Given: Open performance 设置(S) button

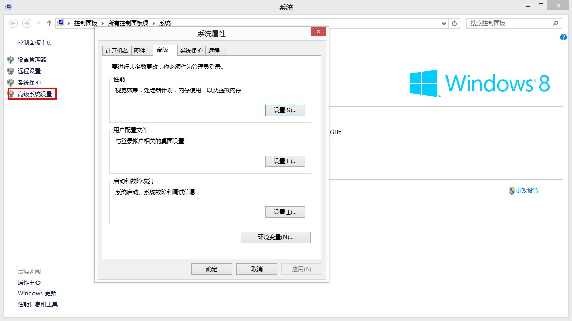Looking at the screenshot, I should 285,110.
